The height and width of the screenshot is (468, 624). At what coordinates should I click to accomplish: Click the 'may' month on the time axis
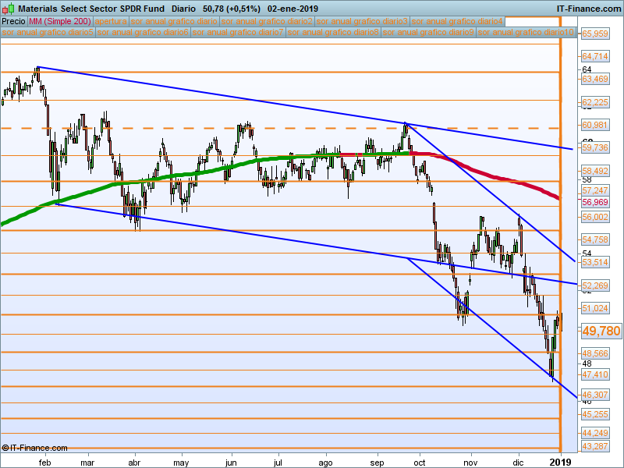[x=181, y=463]
